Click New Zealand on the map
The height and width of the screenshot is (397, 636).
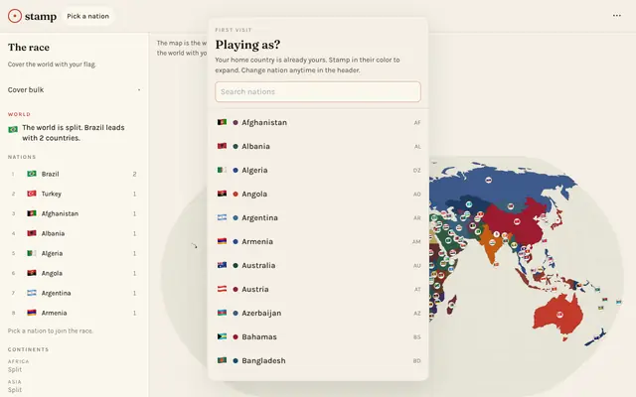(596, 337)
